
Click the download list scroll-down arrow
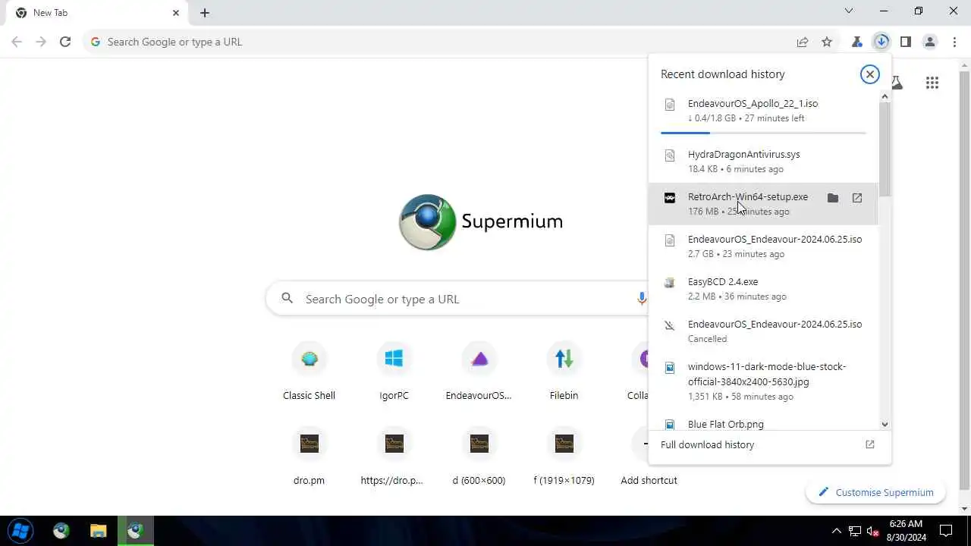(x=885, y=425)
